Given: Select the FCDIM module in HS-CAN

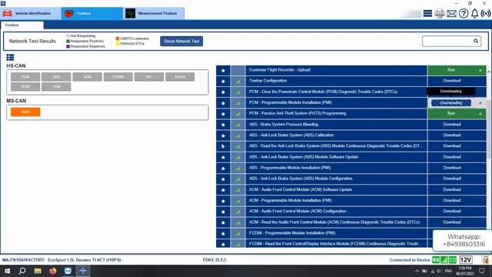Looking at the screenshot, I should tap(118, 77).
